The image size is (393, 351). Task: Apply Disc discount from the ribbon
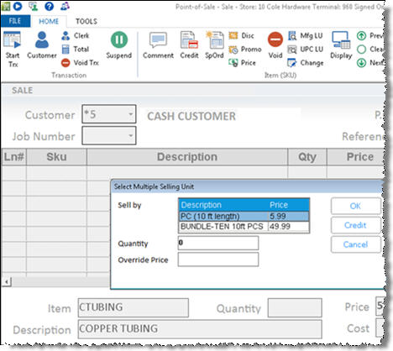[x=241, y=35]
